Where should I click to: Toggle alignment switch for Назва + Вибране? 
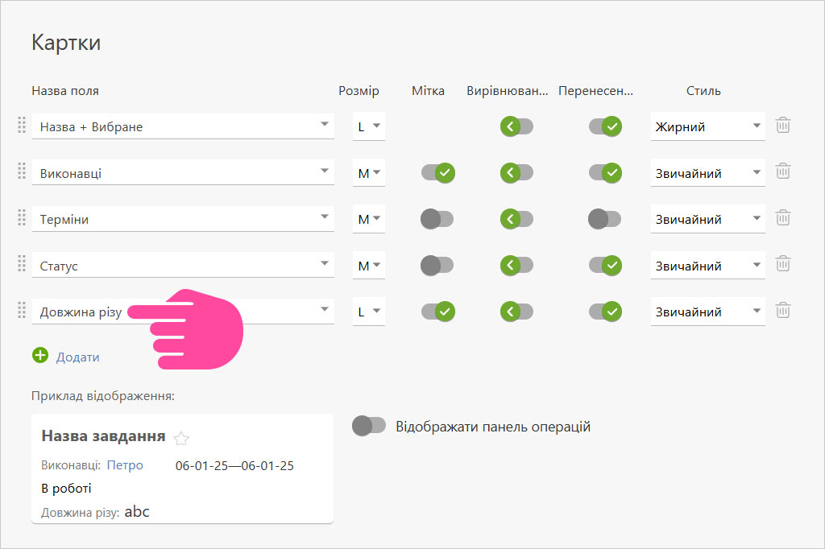click(516, 126)
